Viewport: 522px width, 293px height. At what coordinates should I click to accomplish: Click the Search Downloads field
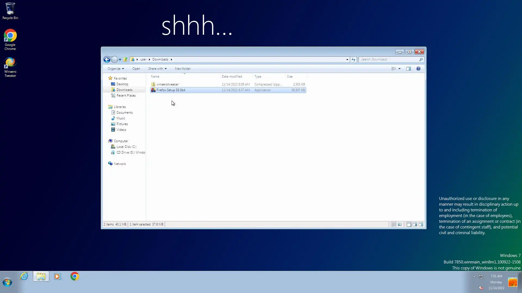tap(389, 59)
